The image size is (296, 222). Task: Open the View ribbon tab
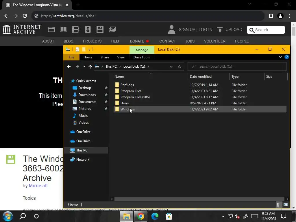pyautogui.click(x=121, y=57)
